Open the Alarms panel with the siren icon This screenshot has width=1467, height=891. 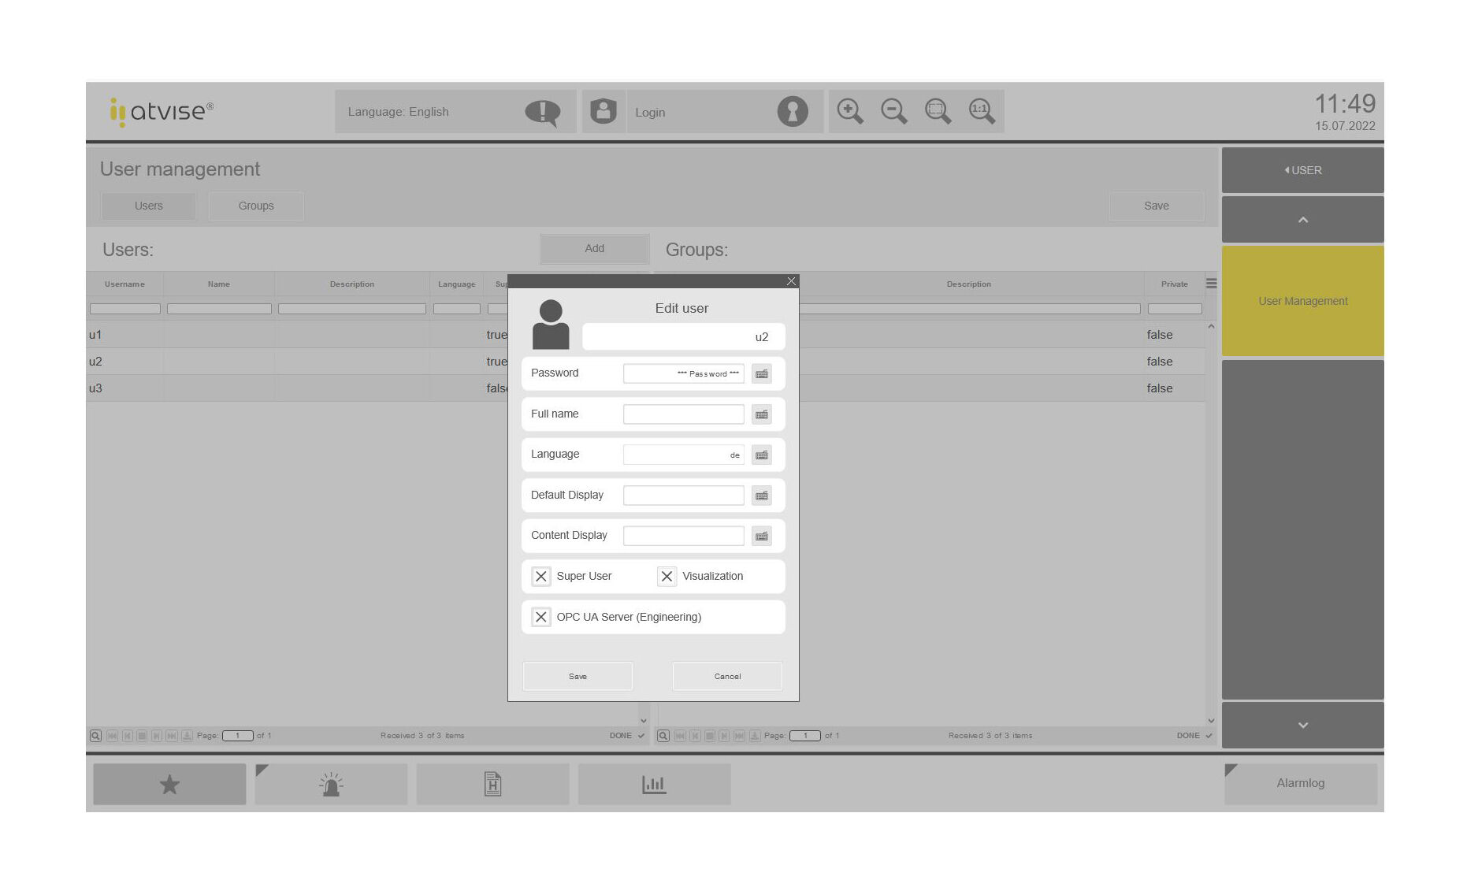click(x=331, y=783)
